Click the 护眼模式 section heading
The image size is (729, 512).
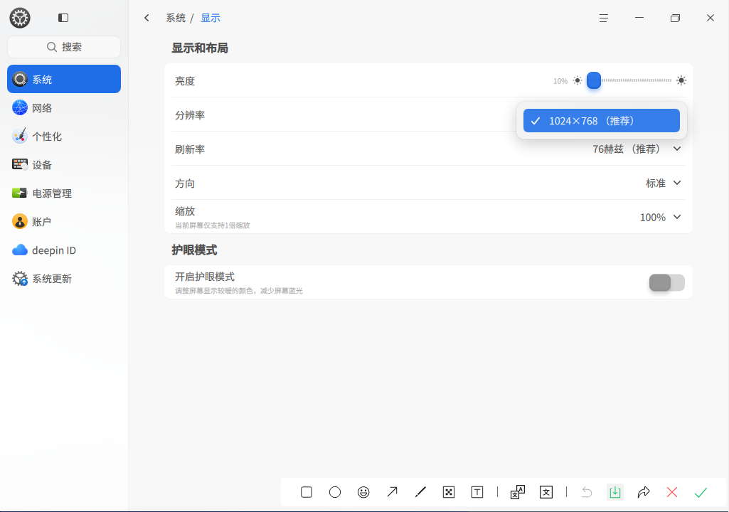(194, 250)
